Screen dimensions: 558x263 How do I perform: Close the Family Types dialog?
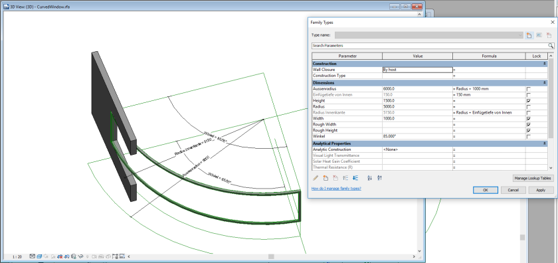552,22
